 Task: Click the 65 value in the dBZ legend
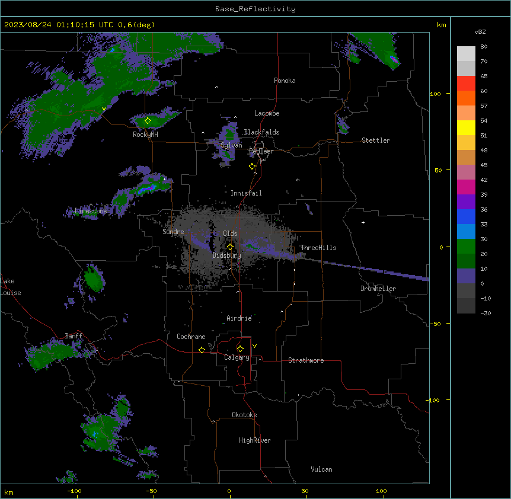(x=484, y=76)
